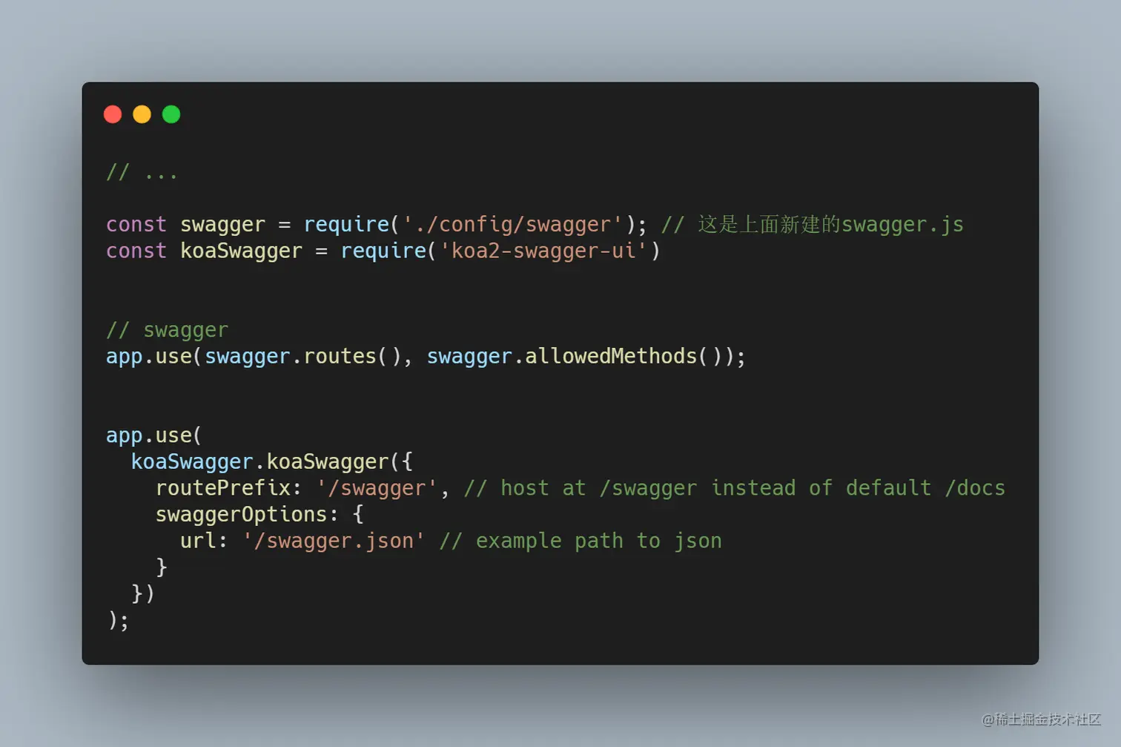1121x747 pixels.
Task: Click the Chinese comment about swagger.js
Action: [x=813, y=224]
